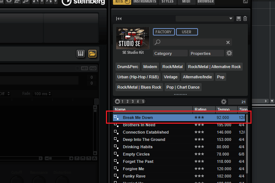Reset rating filter with the asterisk icon
Image resolution: width=275 pixels, height=183 pixels.
click(117, 101)
